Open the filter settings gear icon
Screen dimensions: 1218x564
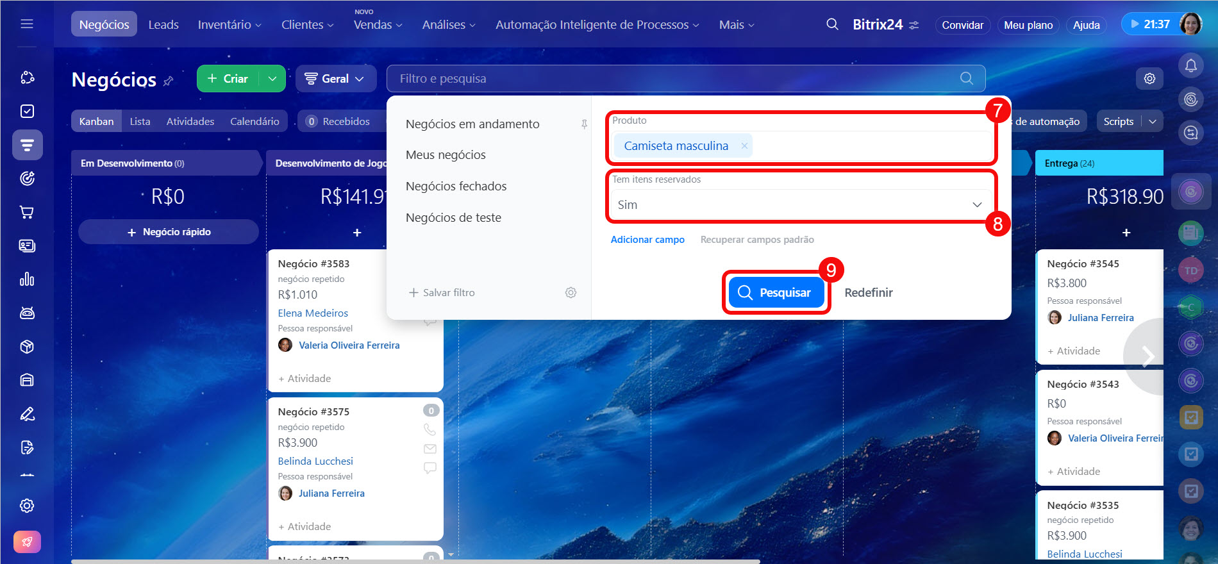pos(571,293)
